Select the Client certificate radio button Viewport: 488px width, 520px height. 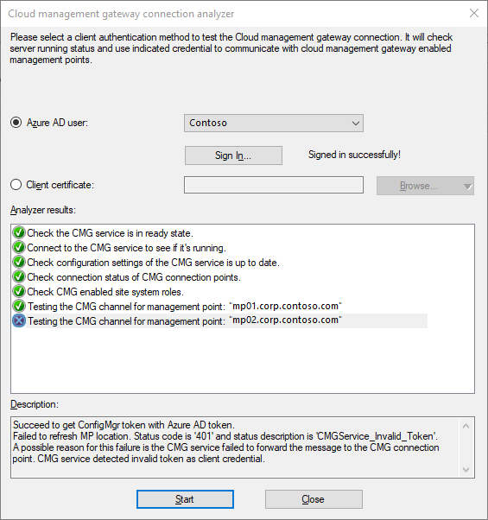point(16,184)
